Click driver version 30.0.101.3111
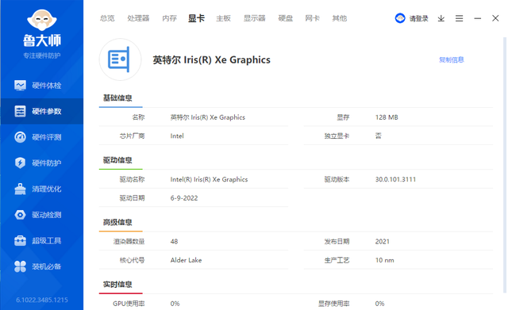 coord(395,179)
